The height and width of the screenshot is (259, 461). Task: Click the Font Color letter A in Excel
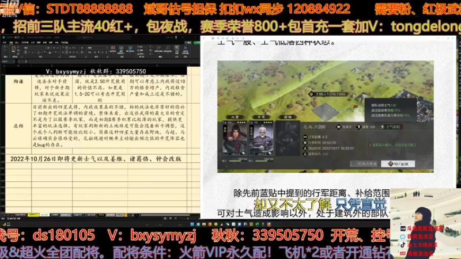[x=50, y=52]
